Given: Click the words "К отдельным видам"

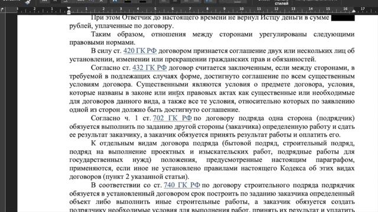Looking at the screenshot, I should coord(124,143).
